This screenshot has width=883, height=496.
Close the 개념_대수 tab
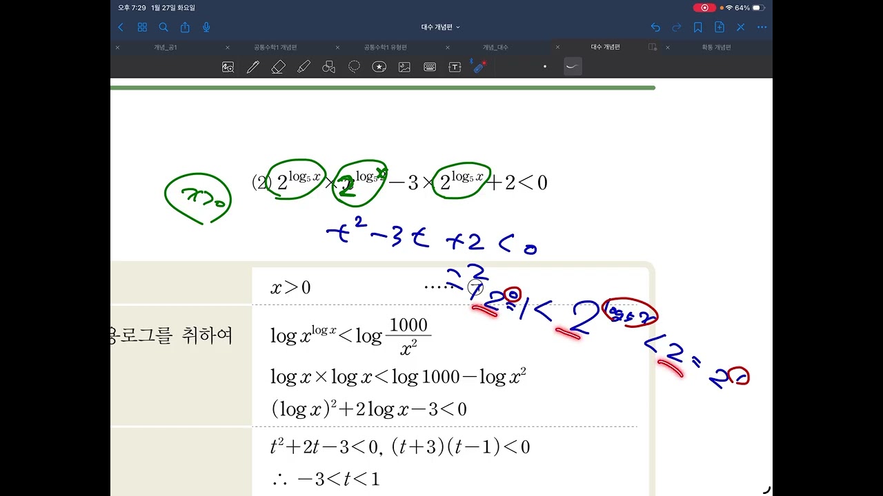click(x=447, y=48)
